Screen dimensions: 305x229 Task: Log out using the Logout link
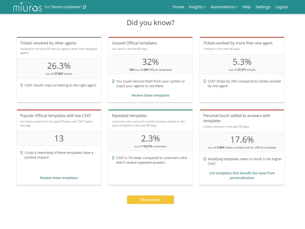point(281,7)
